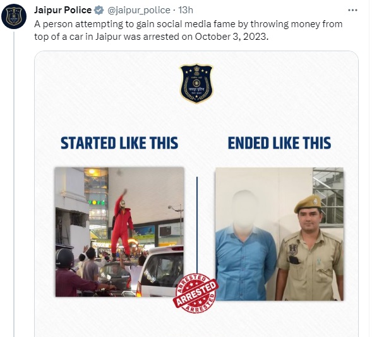Click the ENDED LIKE THIS heading
372x337 pixels.
click(x=280, y=143)
